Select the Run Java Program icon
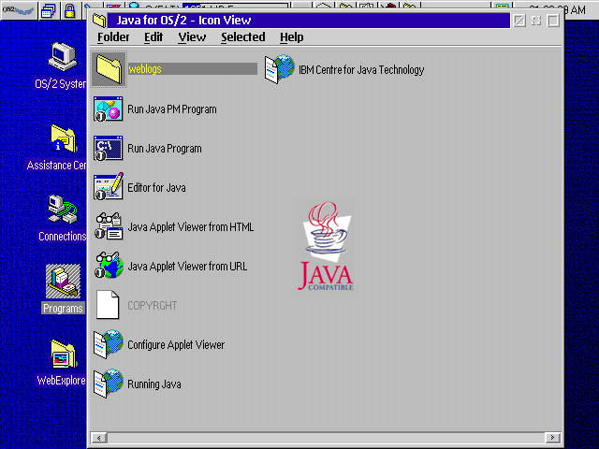This screenshot has width=599, height=449. (x=109, y=148)
